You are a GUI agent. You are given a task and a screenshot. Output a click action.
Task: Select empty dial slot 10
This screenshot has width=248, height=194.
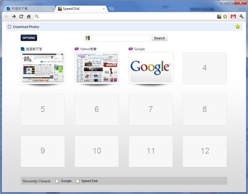(x=97, y=151)
